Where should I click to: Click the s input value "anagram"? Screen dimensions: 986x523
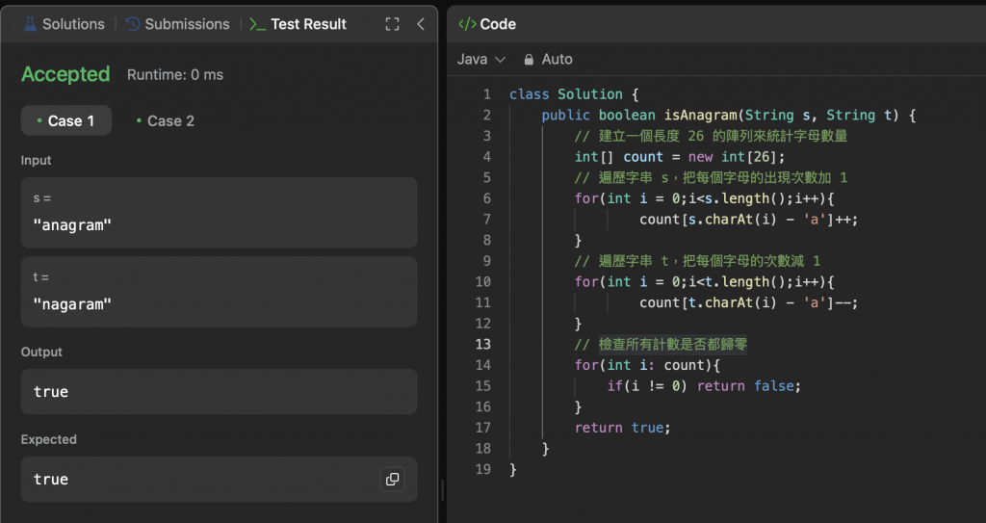click(72, 226)
